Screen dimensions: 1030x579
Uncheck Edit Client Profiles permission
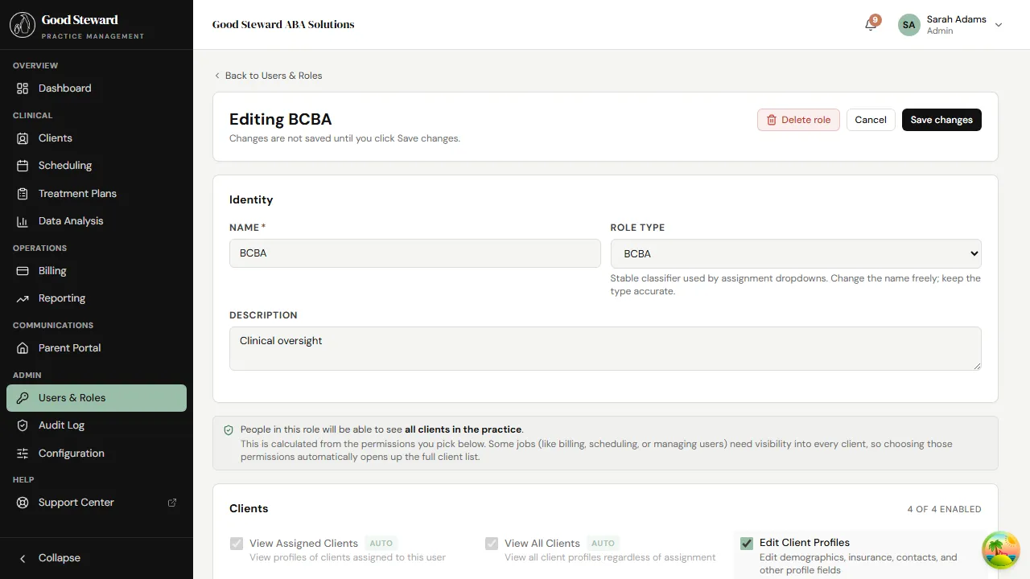[746, 543]
